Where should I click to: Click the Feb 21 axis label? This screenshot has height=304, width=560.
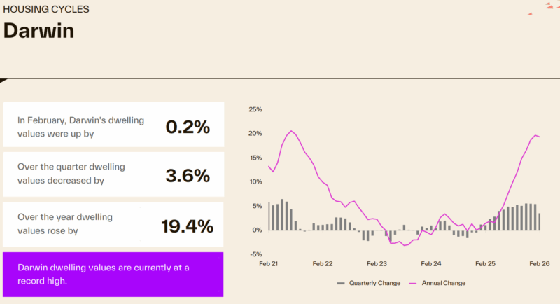point(269,264)
